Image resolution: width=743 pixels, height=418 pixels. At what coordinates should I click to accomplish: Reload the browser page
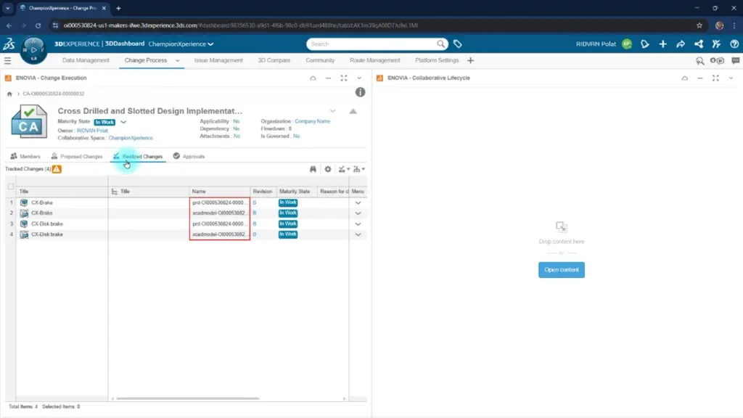tap(38, 25)
